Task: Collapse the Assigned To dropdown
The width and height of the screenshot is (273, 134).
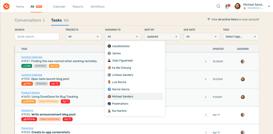Action: click(123, 37)
